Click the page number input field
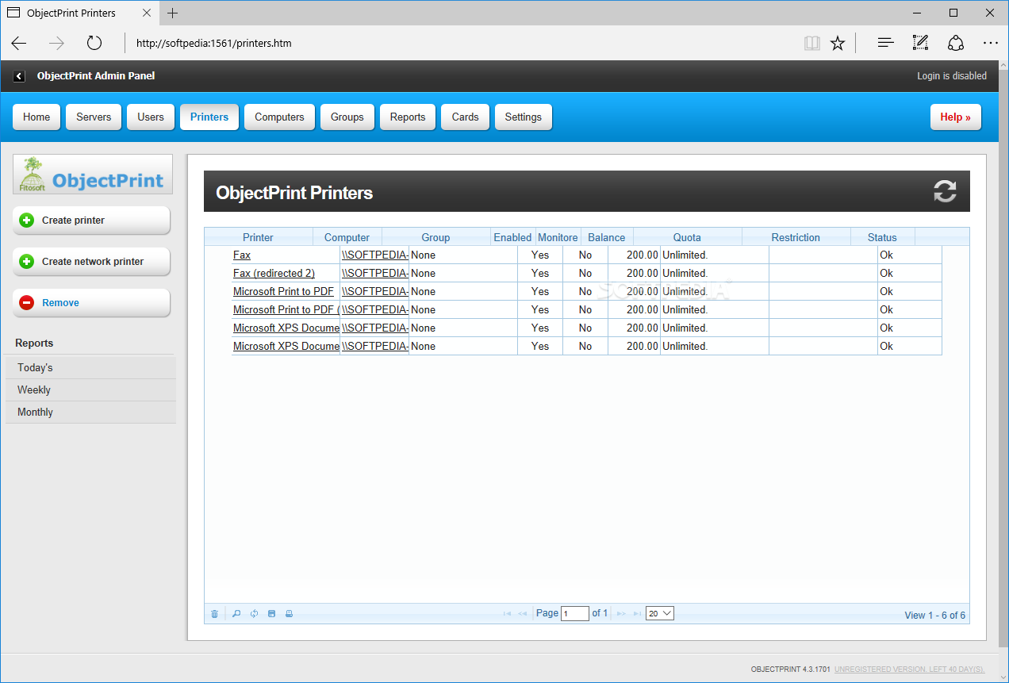This screenshot has height=683, width=1009. 575,613
